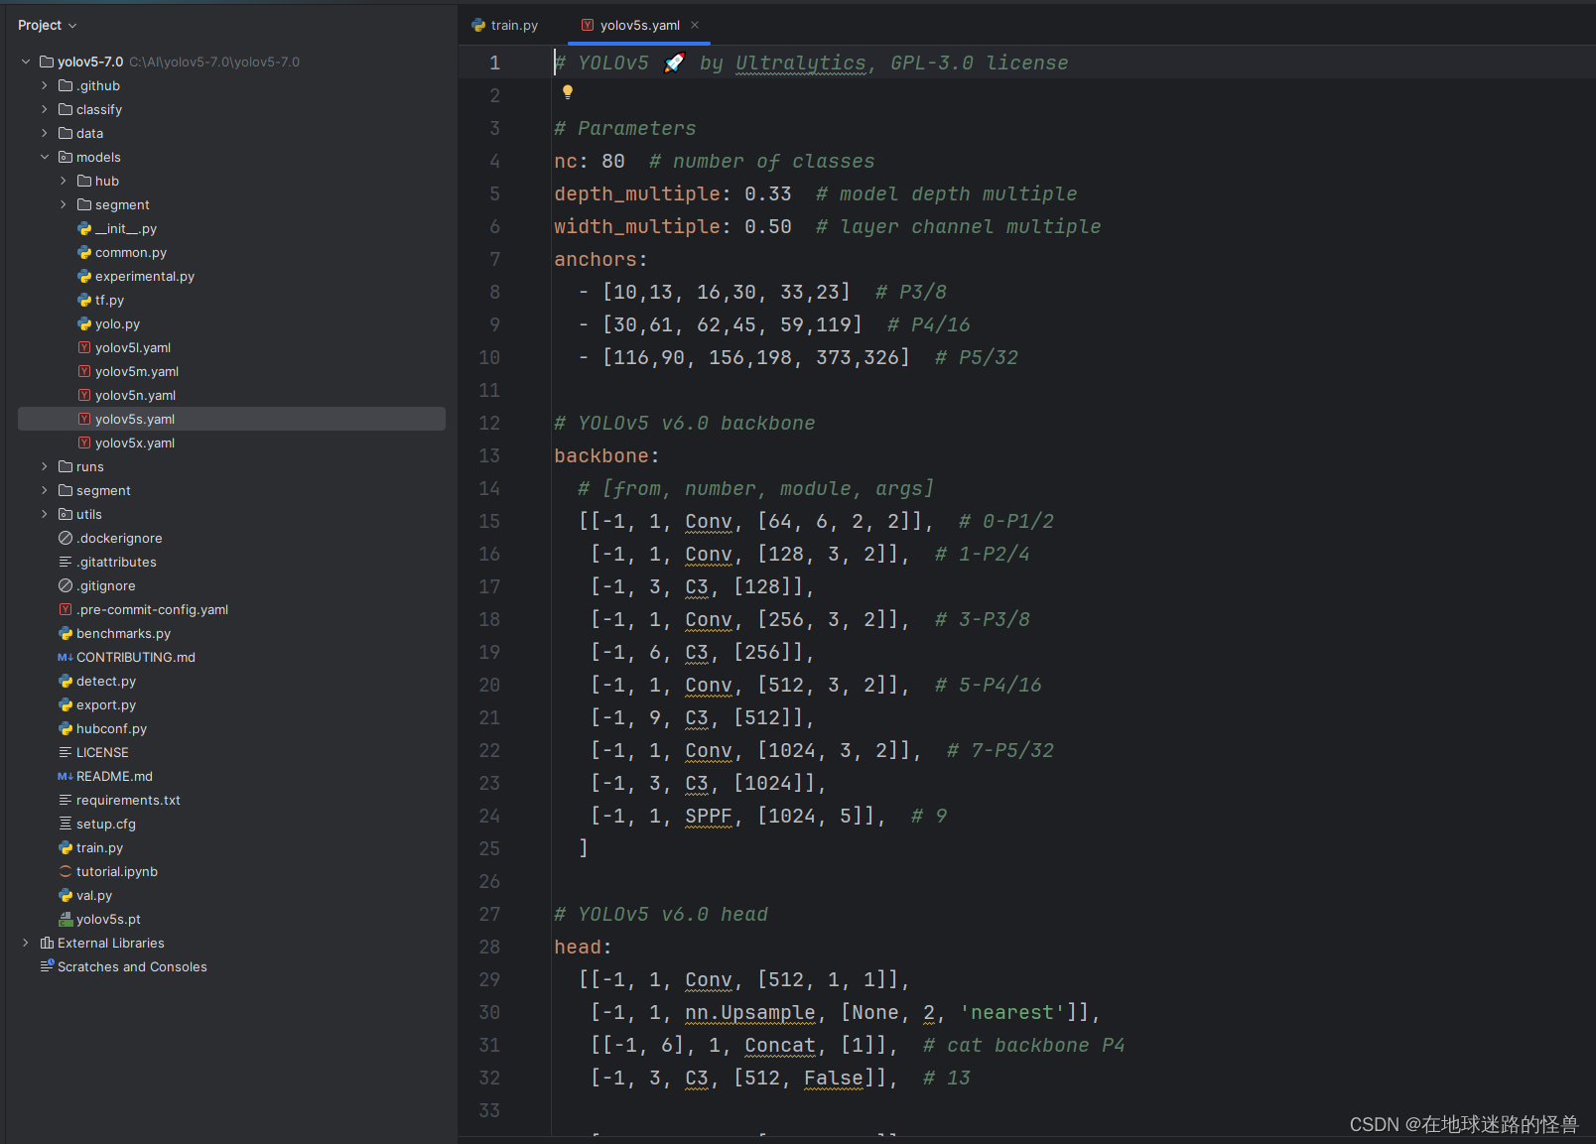
Task: Switch to the train.py editor tab
Action: pyautogui.click(x=505, y=25)
